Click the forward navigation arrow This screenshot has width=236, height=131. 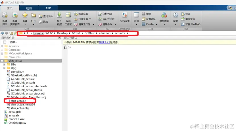pyautogui.click(x=7, y=33)
